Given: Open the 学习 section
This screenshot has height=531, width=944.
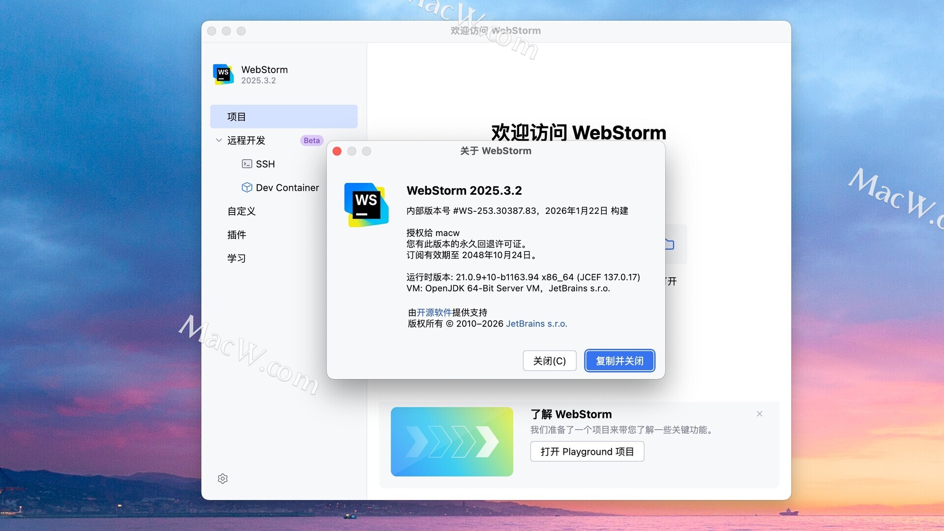Looking at the screenshot, I should [x=236, y=258].
